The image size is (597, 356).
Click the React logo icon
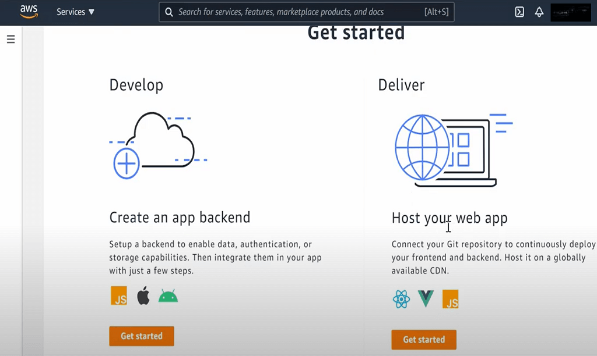401,299
